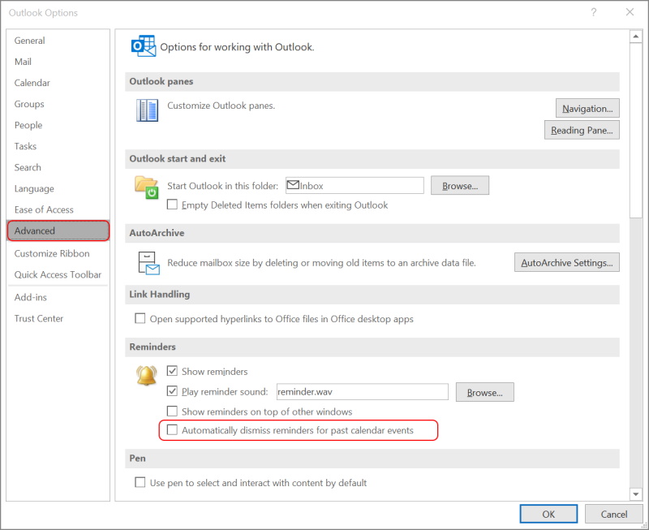Enable Empty Deleted Items folders on exit
The image size is (649, 530).
pos(172,205)
